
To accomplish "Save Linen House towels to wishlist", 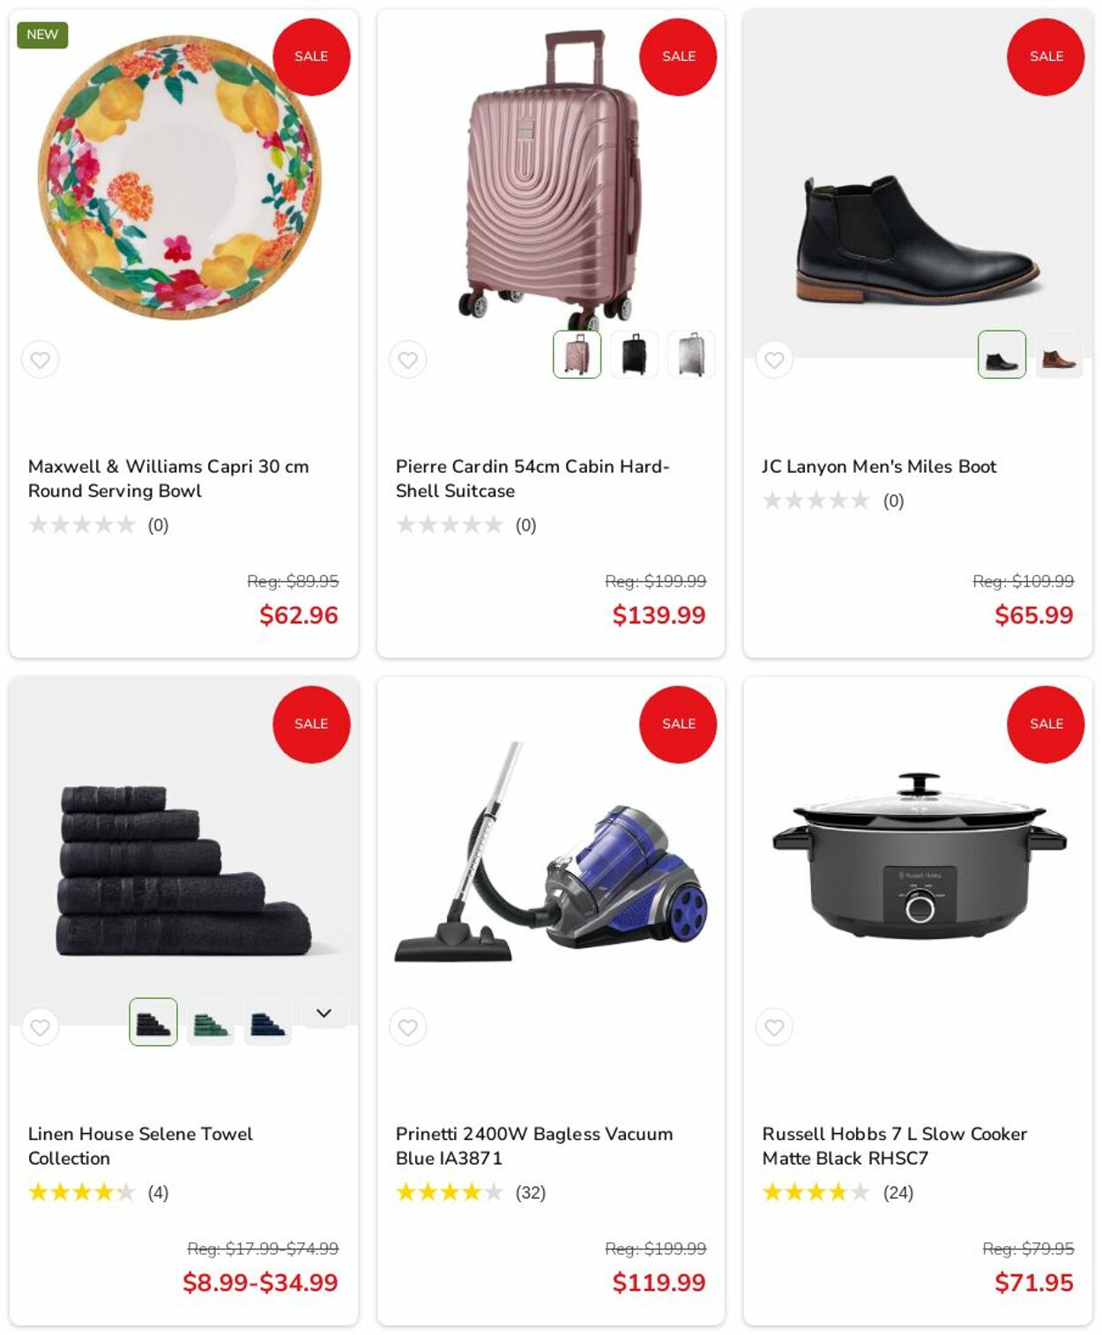I will point(40,1027).
